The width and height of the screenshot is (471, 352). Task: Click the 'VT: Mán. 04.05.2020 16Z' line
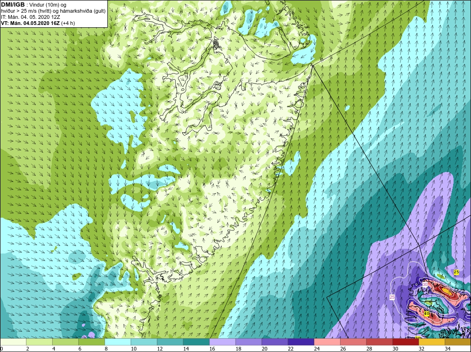pos(30,23)
